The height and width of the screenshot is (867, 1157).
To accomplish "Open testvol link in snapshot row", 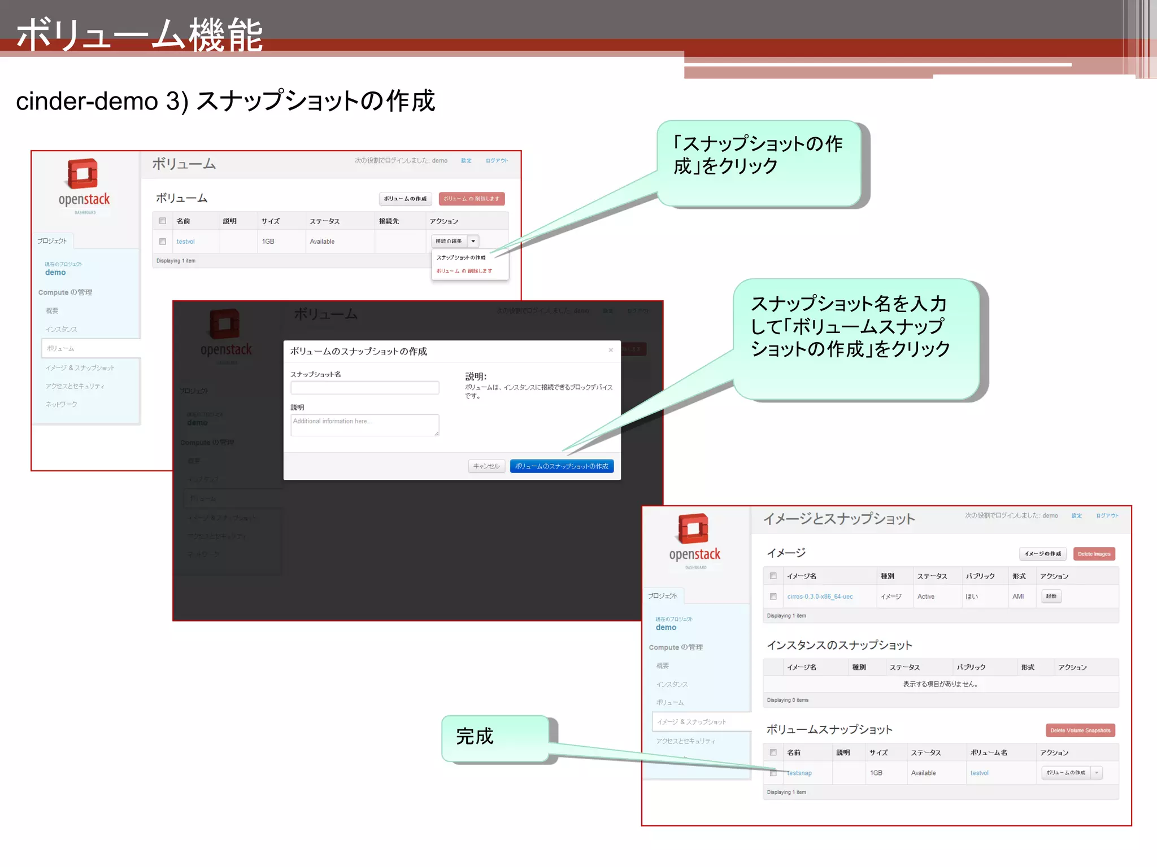I will (980, 773).
